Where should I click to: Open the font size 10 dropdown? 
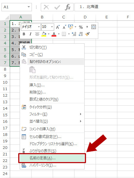(x=52, y=27)
